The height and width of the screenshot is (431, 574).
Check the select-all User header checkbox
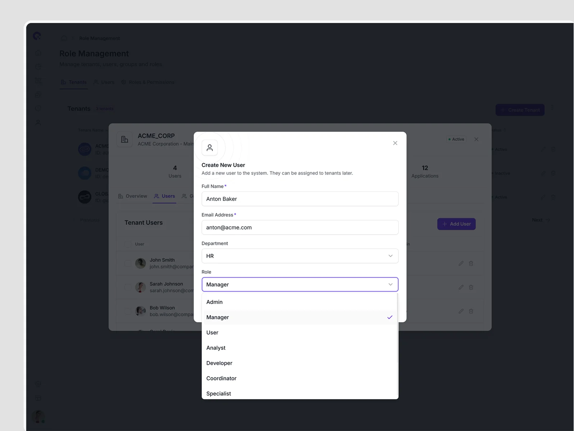click(128, 244)
